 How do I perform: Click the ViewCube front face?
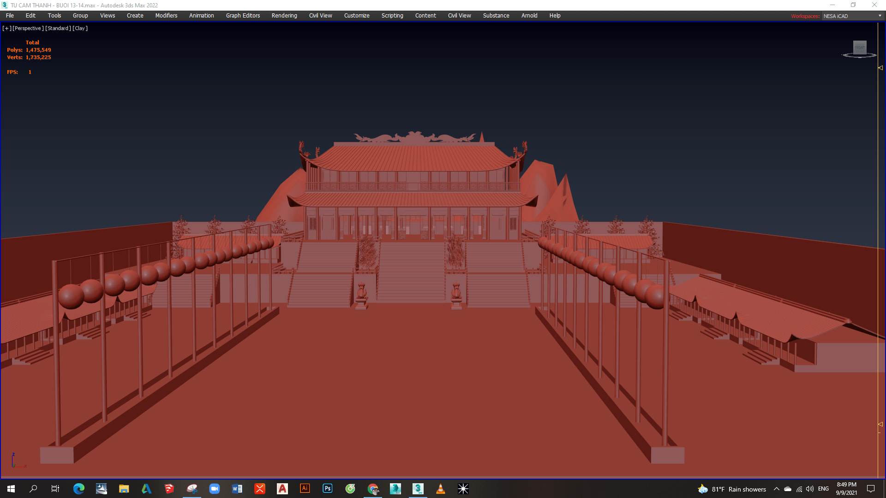click(x=859, y=47)
